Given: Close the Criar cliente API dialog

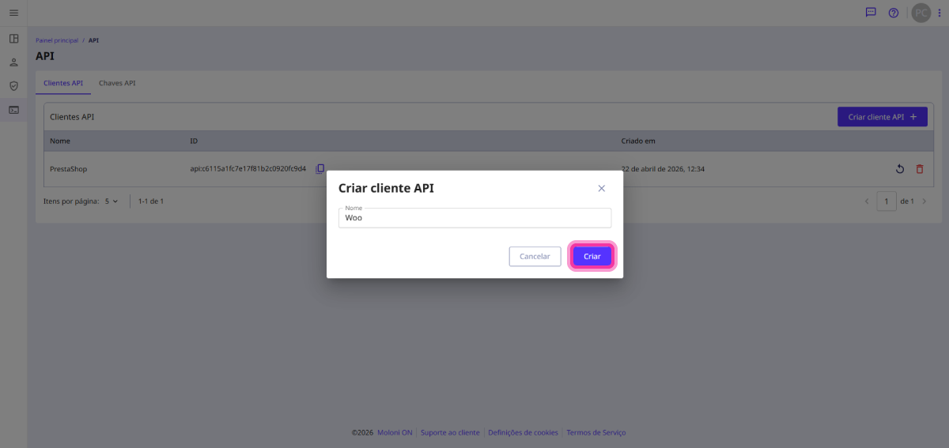Looking at the screenshot, I should point(601,188).
